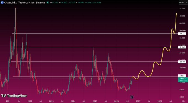Click the 36.000 price scale label
The height and width of the screenshot is (103, 188).
182,38
